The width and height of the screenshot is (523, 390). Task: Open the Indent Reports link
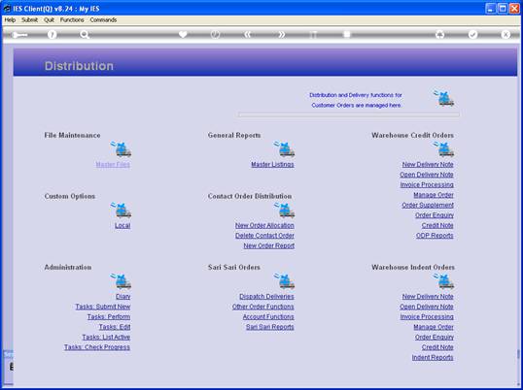[x=433, y=357]
